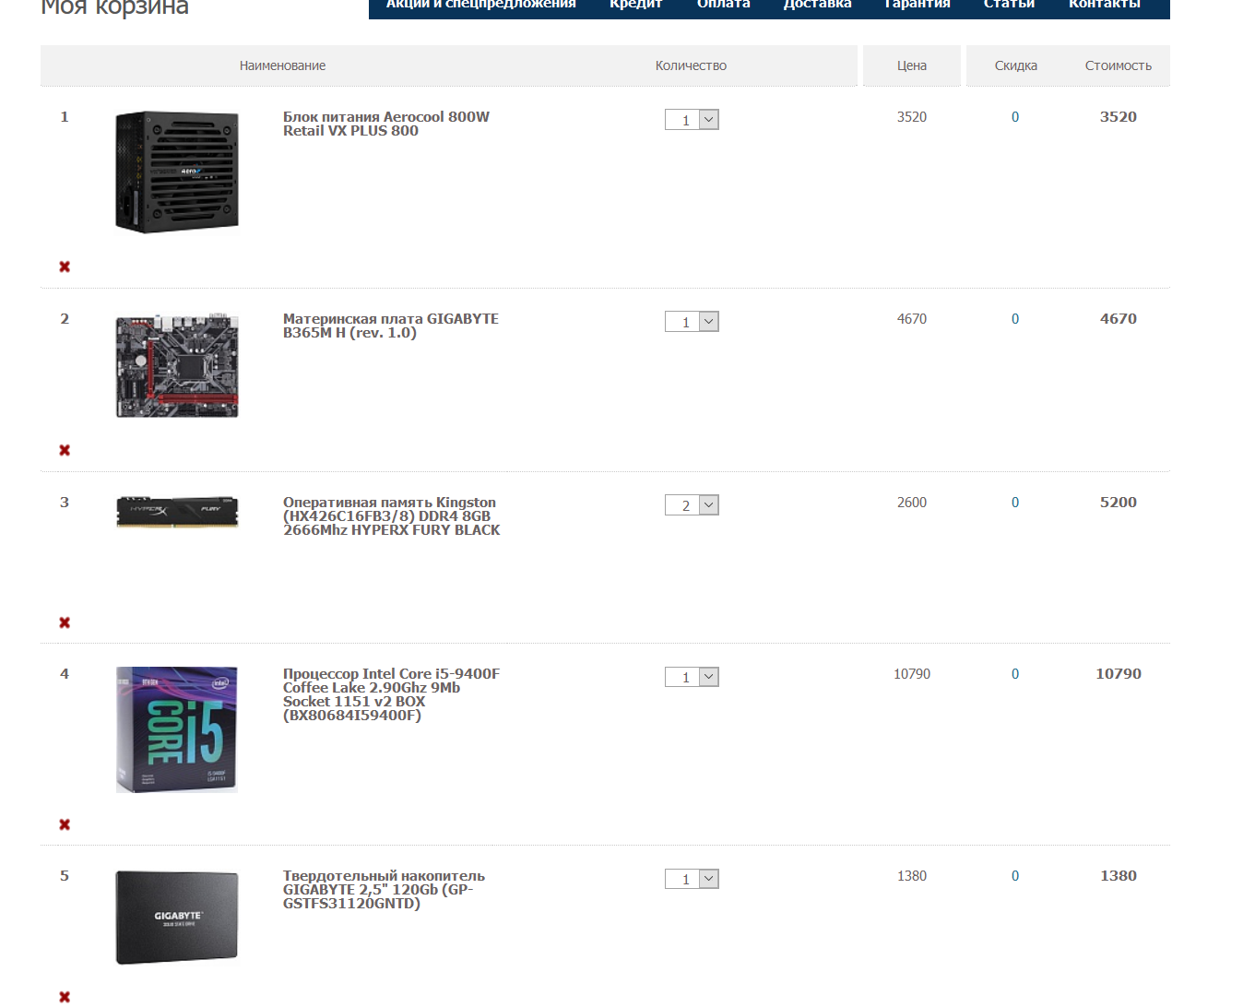Remove the GIGABYTE motherboard from cart

pyautogui.click(x=65, y=450)
